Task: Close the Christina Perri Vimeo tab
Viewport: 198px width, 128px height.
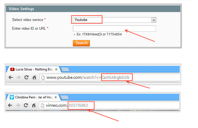Action: (57, 97)
